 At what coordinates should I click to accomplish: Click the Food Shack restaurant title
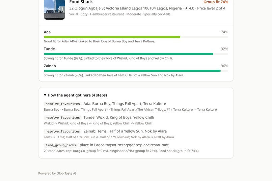(81, 2)
